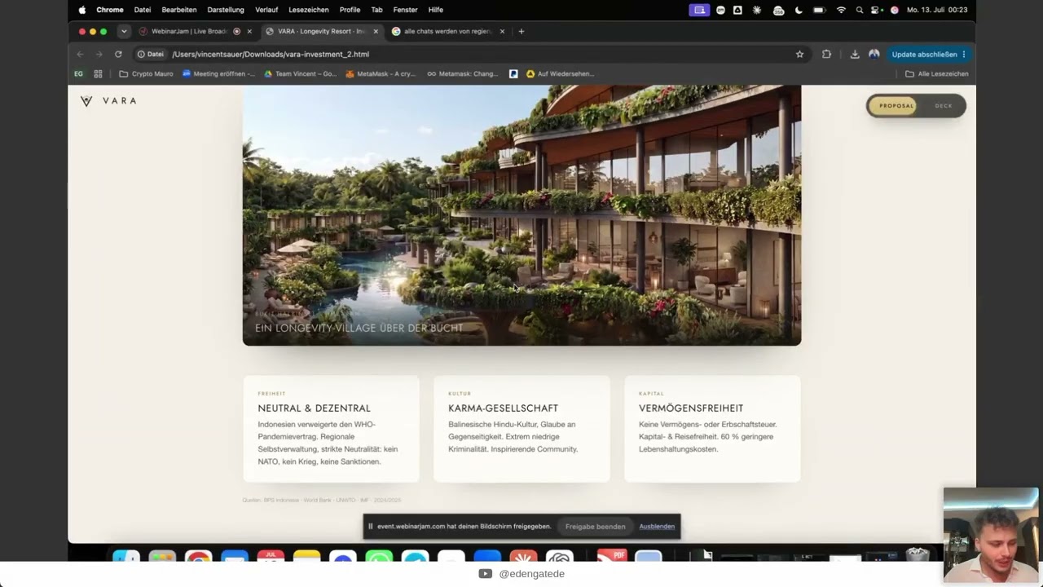Click Freigabe beenden to stop sharing
Screen dimensions: 1043x587
596,527
